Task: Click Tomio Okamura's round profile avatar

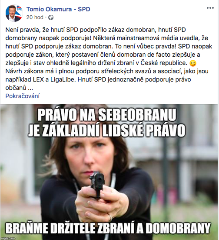Action: click(x=14, y=13)
